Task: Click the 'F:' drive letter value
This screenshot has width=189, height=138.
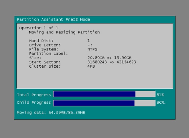Action: [90, 45]
